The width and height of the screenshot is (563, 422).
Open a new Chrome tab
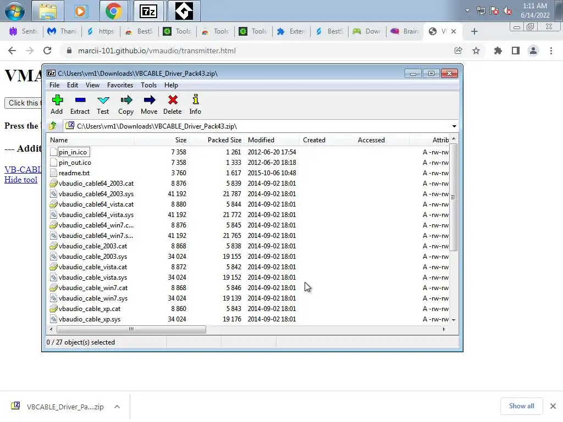point(474,31)
